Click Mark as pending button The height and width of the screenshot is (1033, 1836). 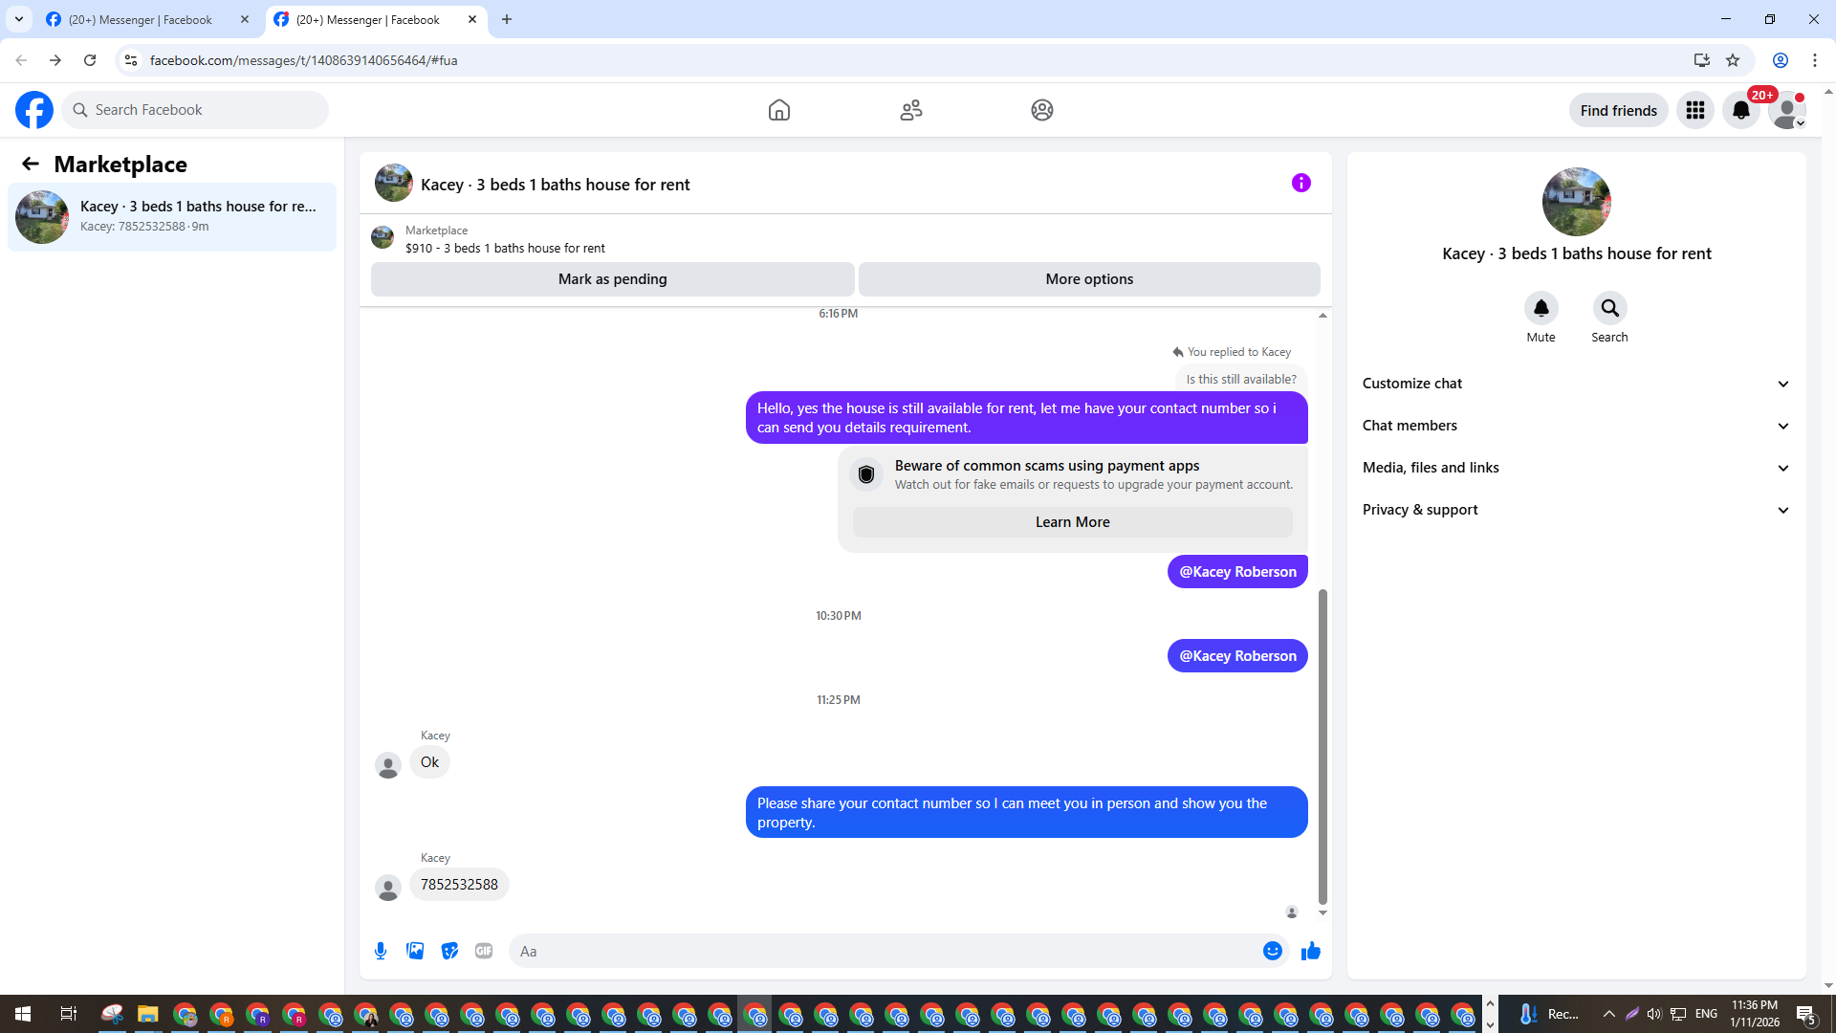coord(613,279)
